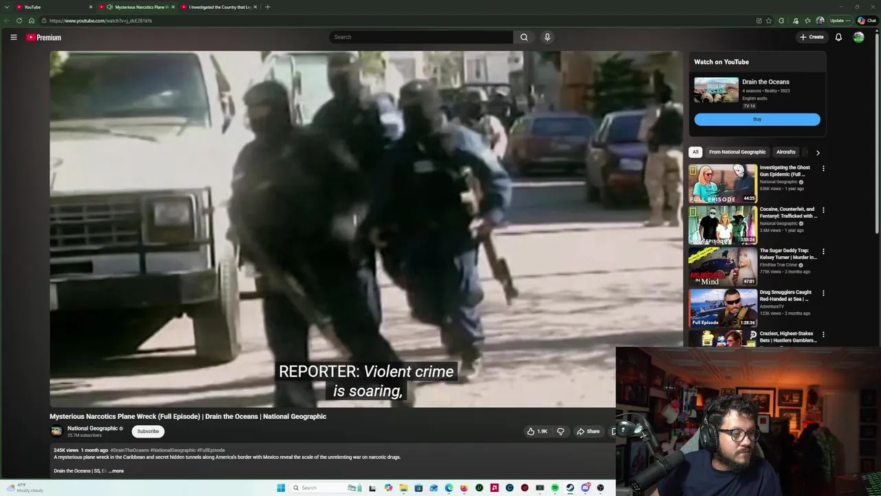Open options for Cocaine, Counterfeit video
This screenshot has width=881, height=496.
click(x=823, y=209)
